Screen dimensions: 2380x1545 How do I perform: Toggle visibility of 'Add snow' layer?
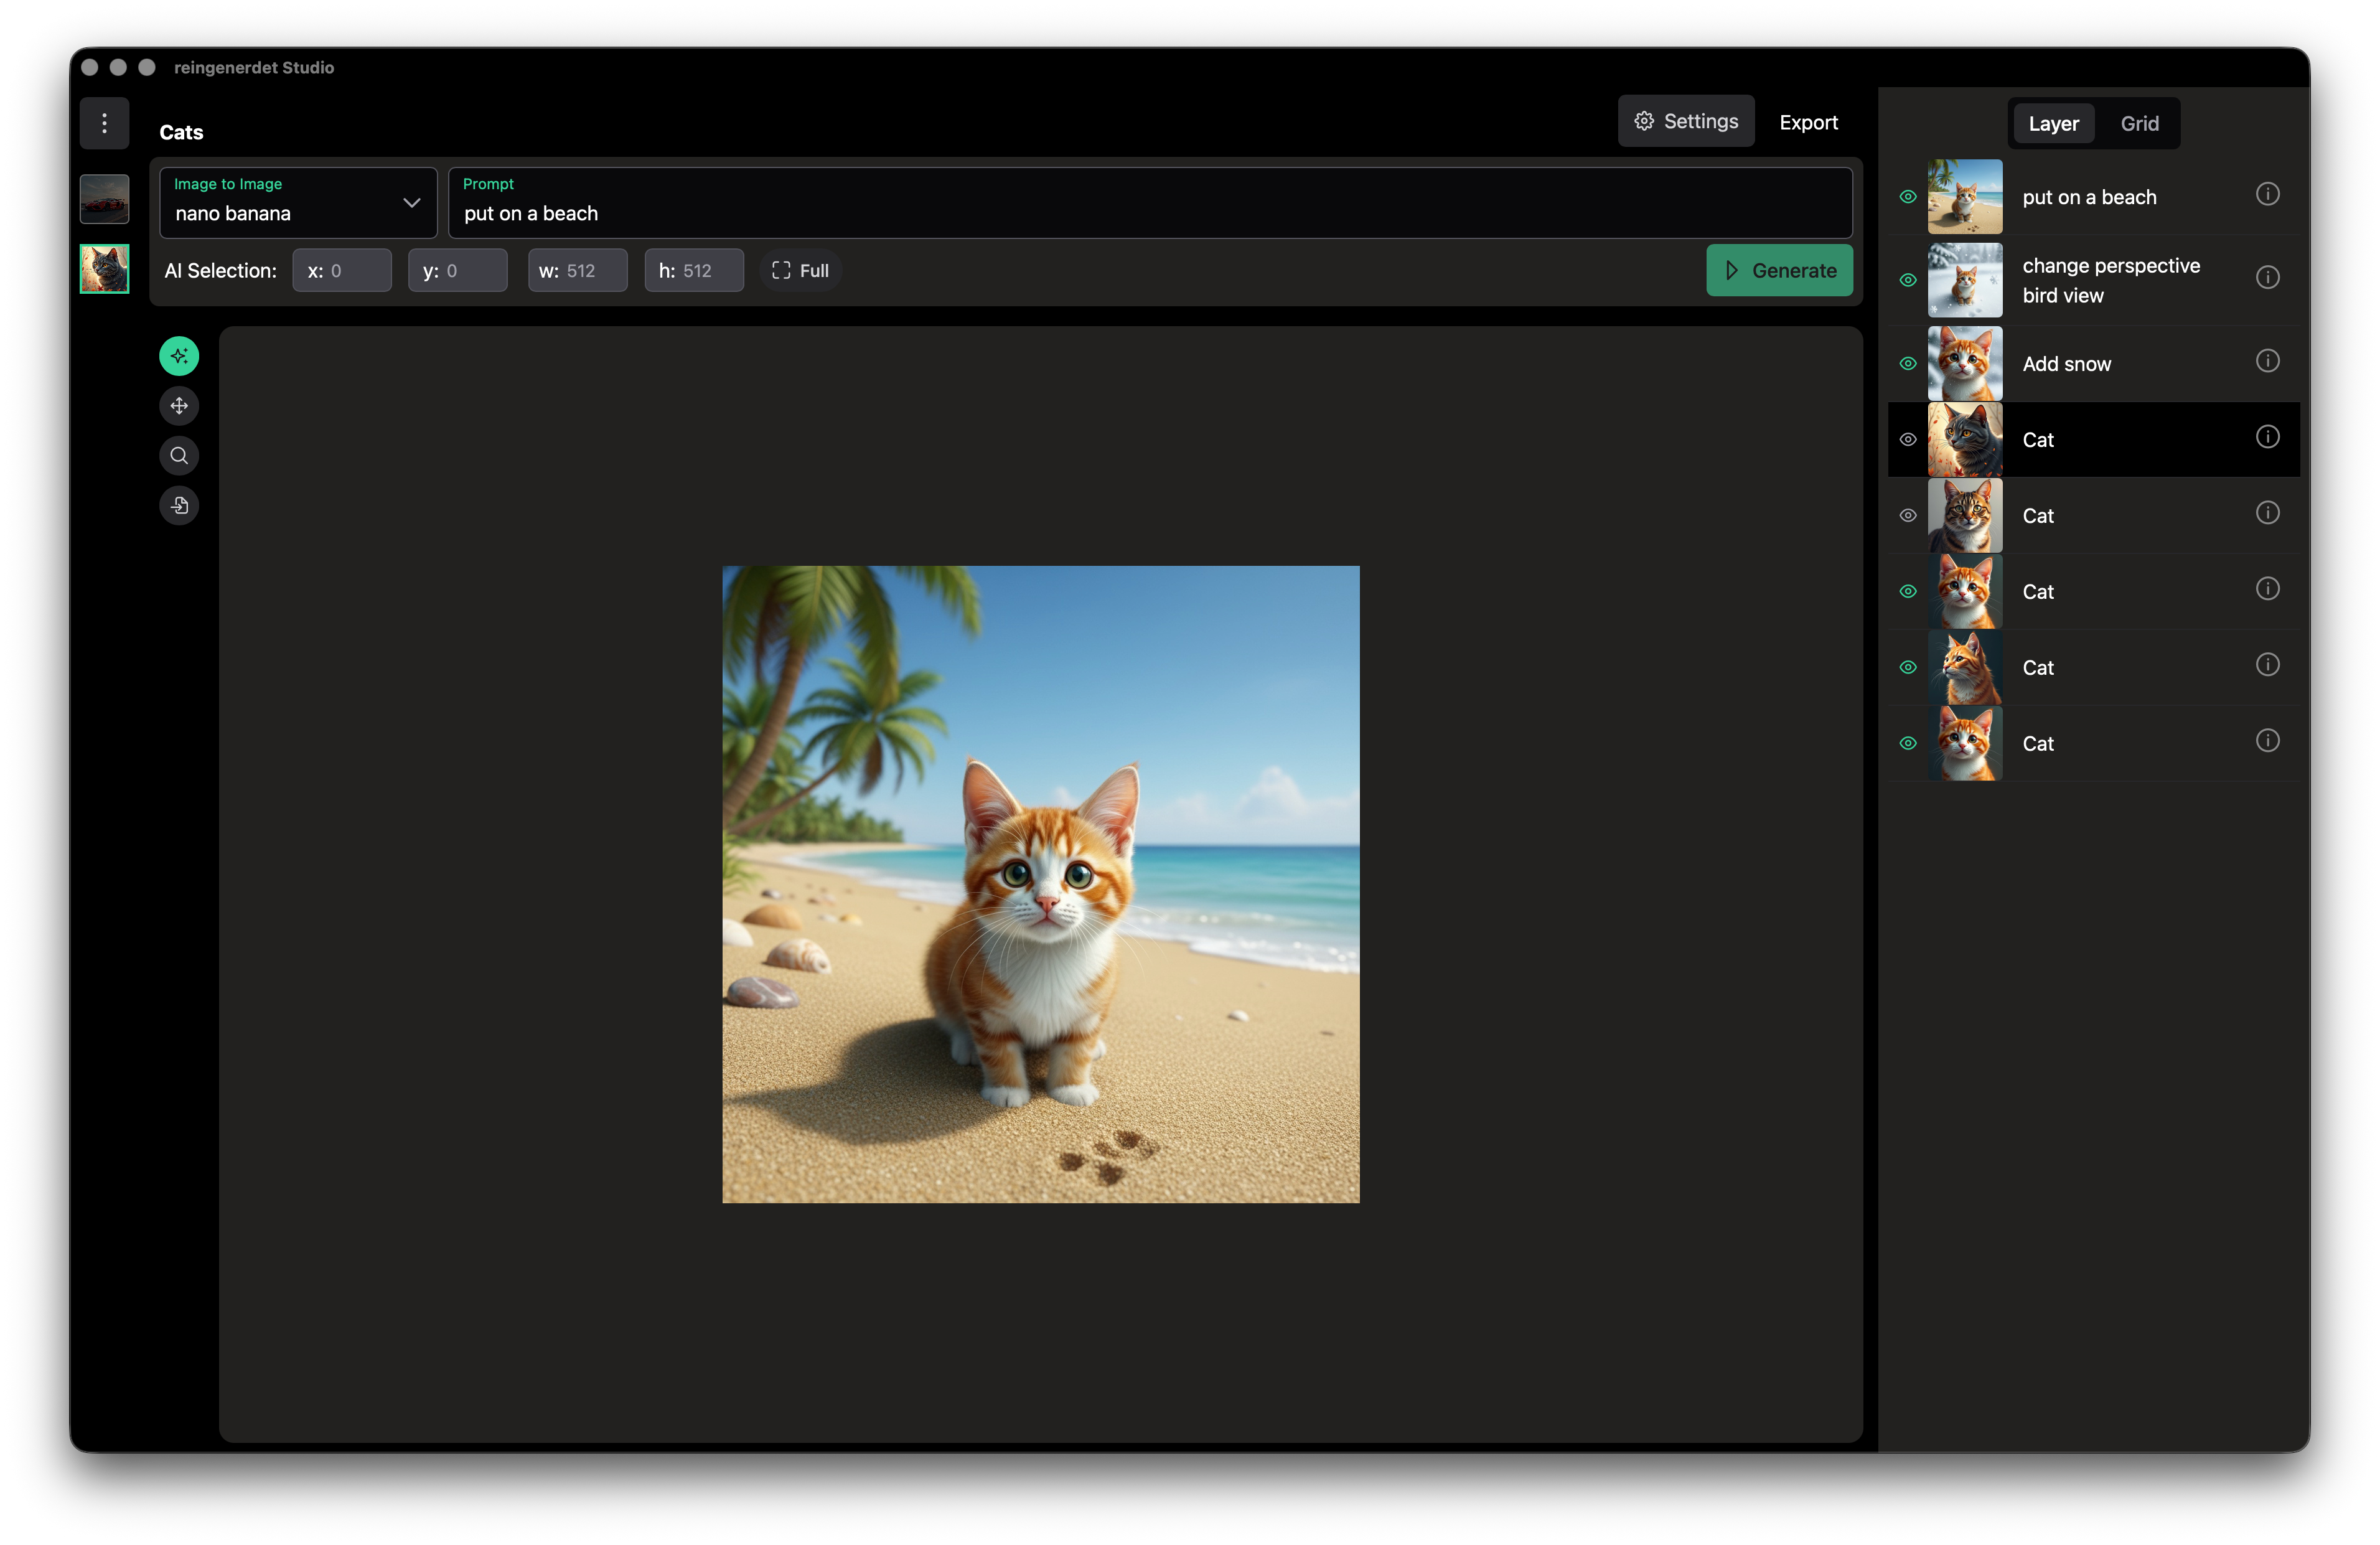(1907, 364)
